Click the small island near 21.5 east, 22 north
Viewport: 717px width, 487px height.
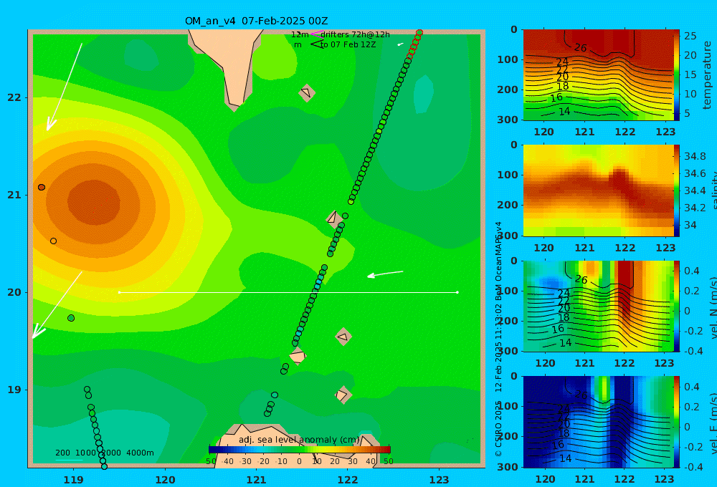point(306,93)
